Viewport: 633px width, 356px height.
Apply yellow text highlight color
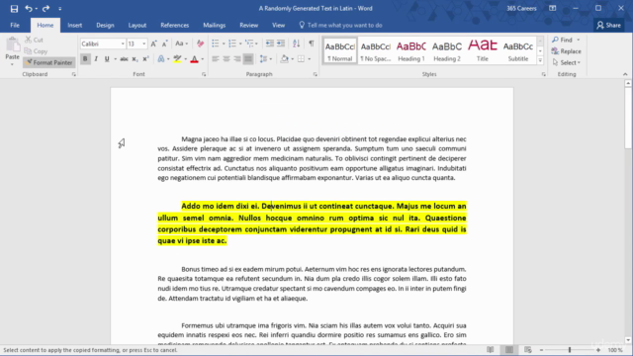tap(177, 59)
